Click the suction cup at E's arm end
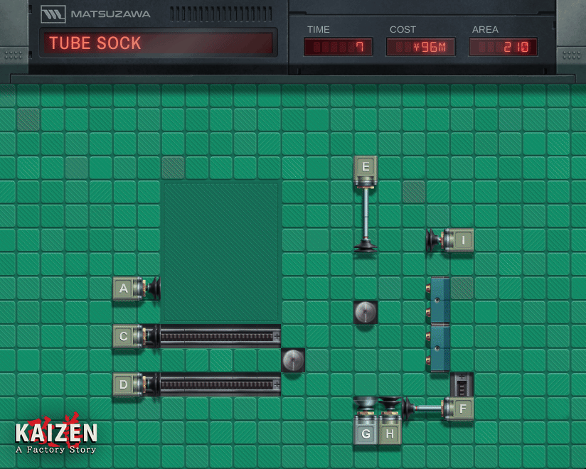 (x=366, y=246)
